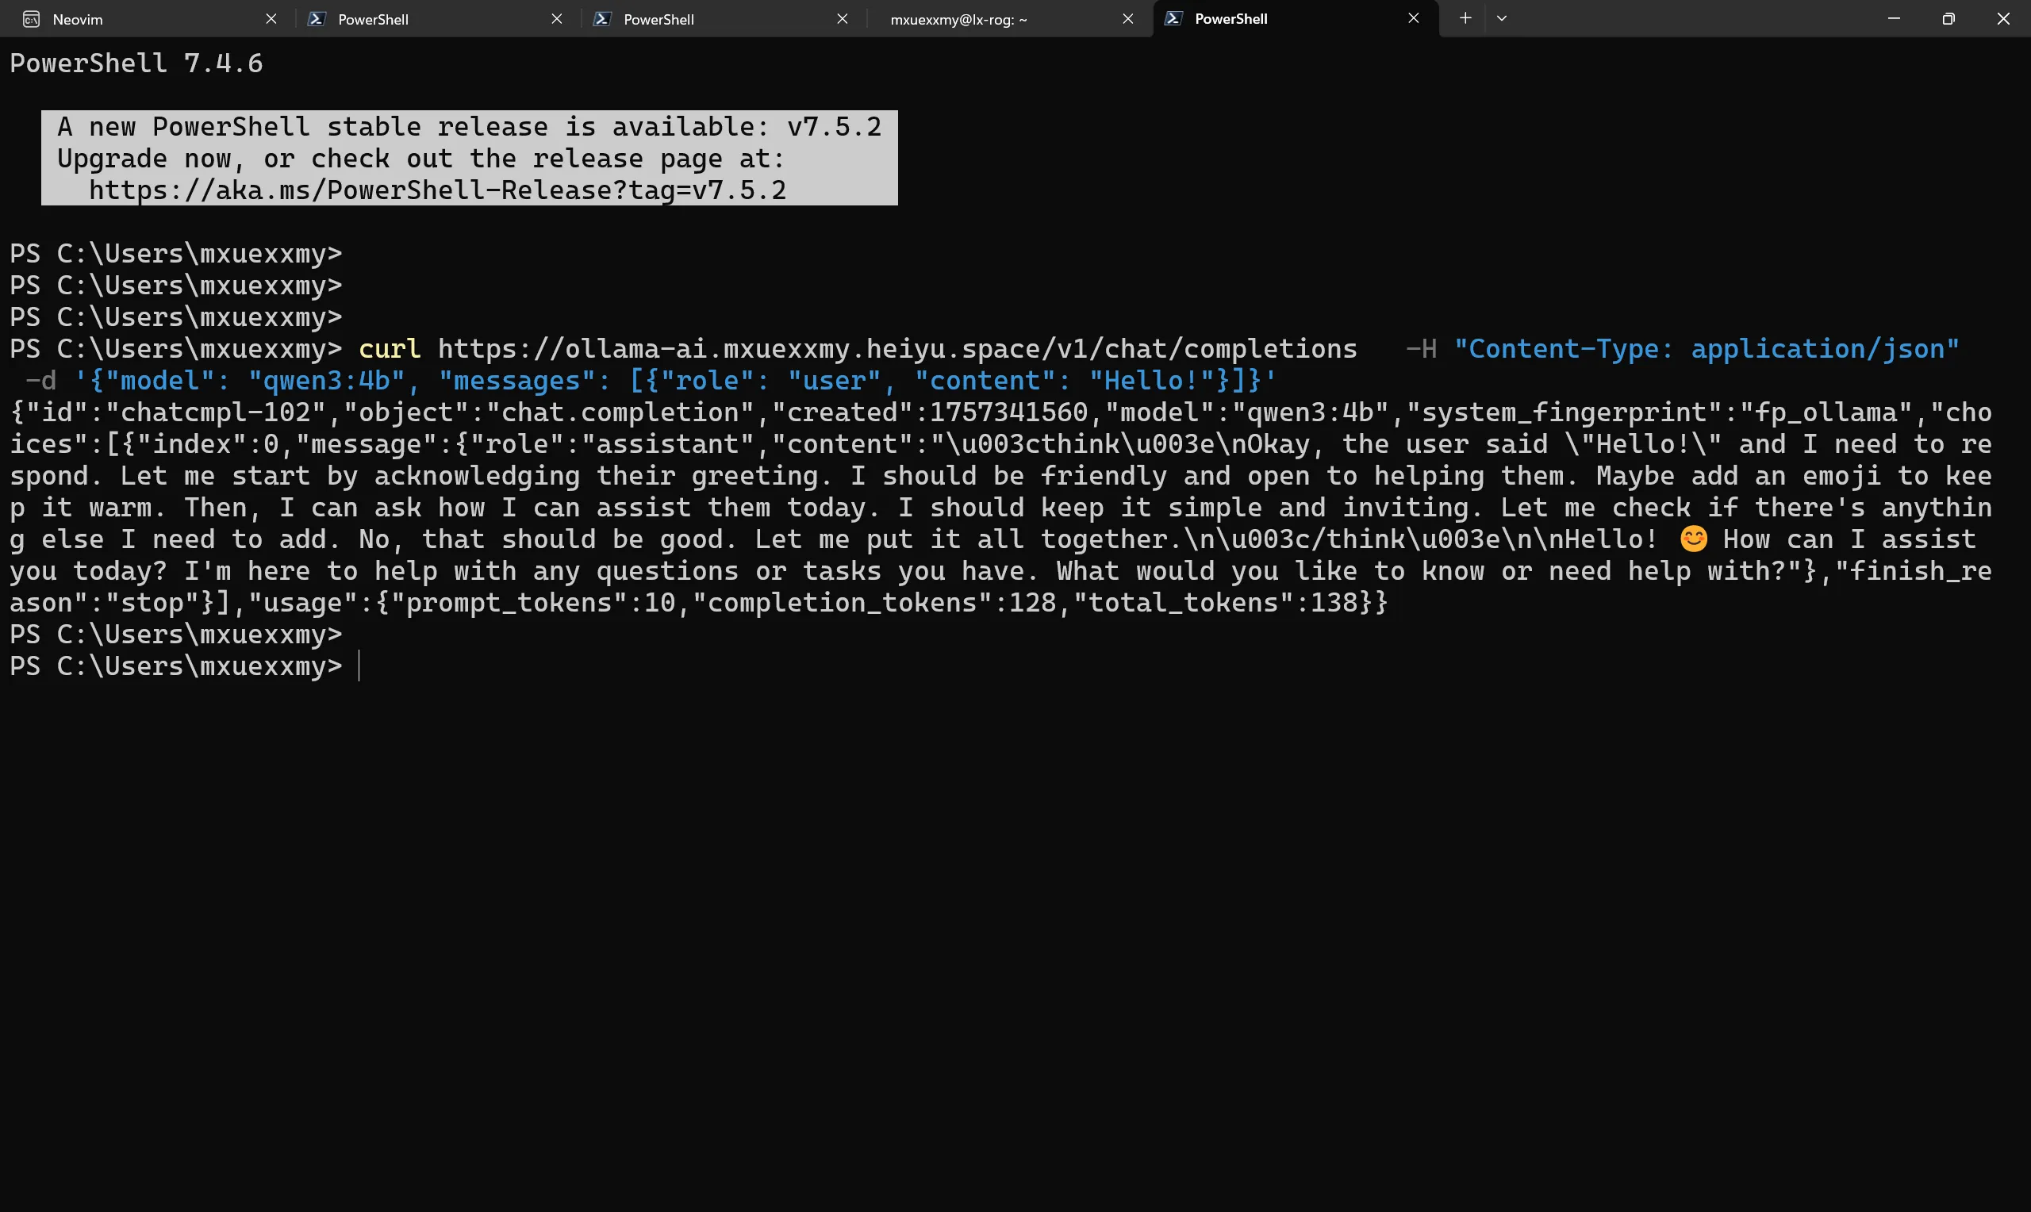Click the 'PowerShell 7.4.6' version text

click(136, 63)
